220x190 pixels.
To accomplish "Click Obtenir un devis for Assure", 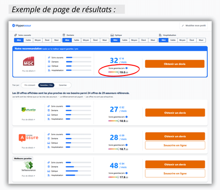I will point(175,136).
